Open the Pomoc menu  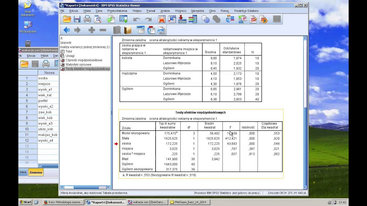click(225, 11)
